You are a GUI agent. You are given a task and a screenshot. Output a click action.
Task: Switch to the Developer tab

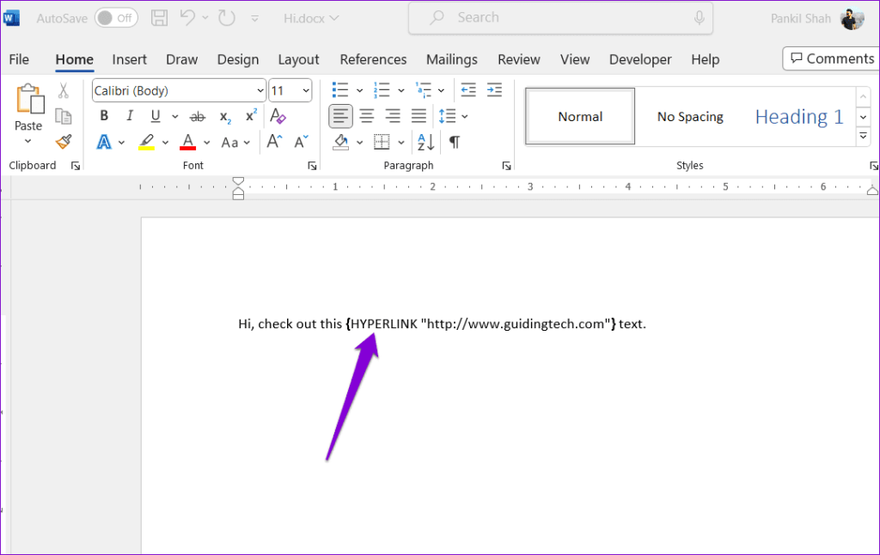[x=639, y=59]
